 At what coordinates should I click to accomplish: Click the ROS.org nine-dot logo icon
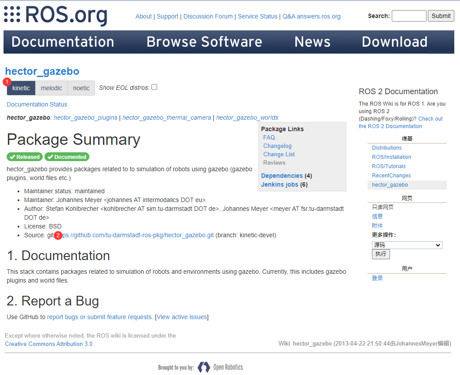(x=11, y=15)
